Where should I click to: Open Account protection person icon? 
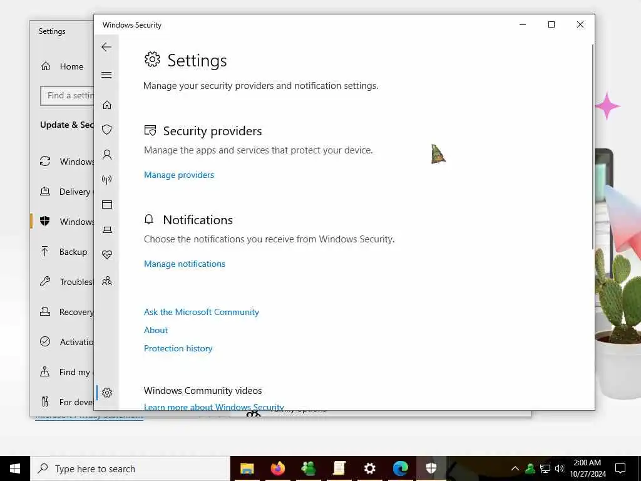(106, 155)
